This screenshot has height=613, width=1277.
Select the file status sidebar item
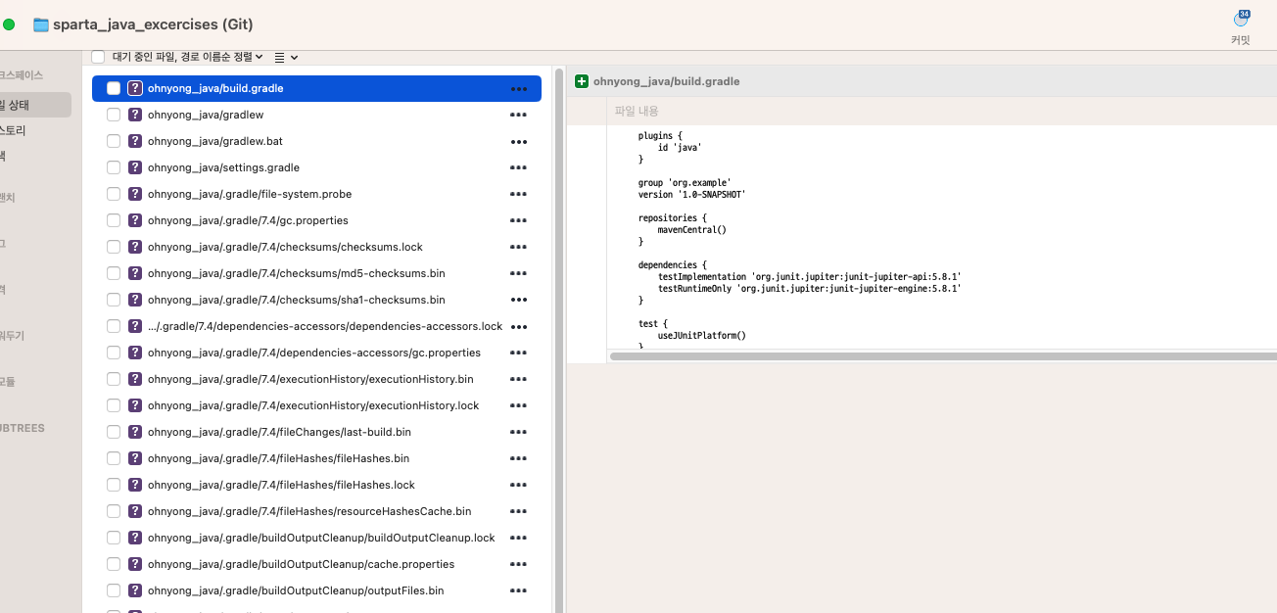[35, 105]
